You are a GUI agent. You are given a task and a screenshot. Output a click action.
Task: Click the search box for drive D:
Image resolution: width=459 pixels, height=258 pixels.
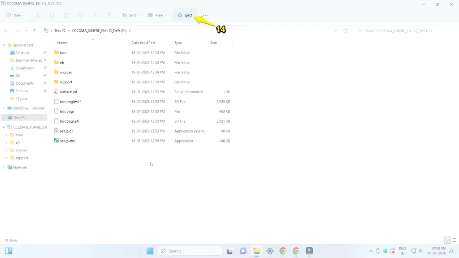click(405, 31)
